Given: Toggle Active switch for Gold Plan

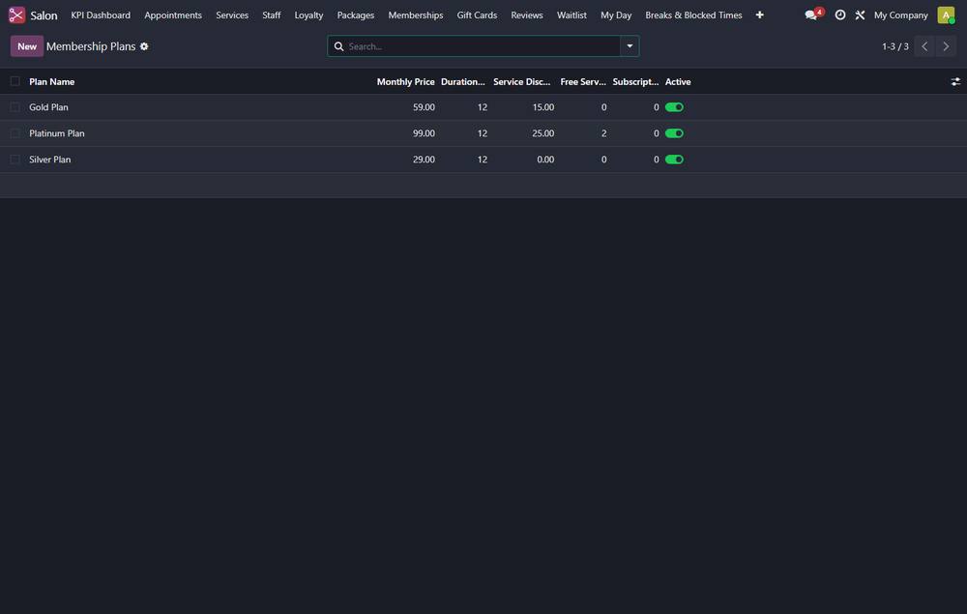Looking at the screenshot, I should (674, 107).
